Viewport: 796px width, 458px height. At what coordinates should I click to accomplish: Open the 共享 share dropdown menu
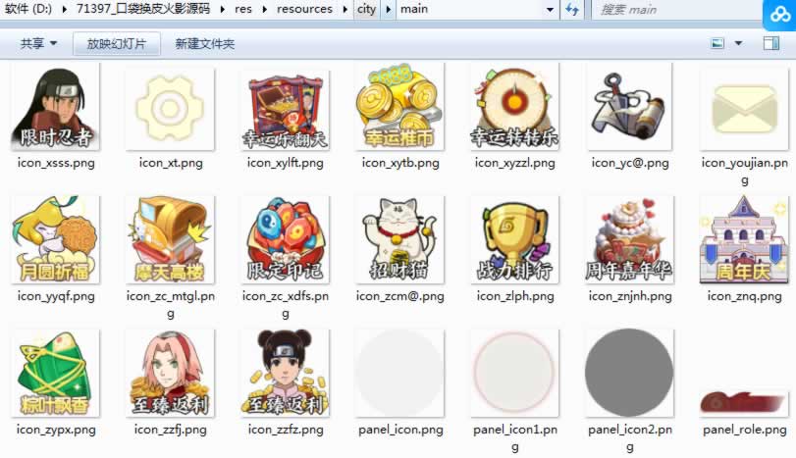tap(38, 44)
